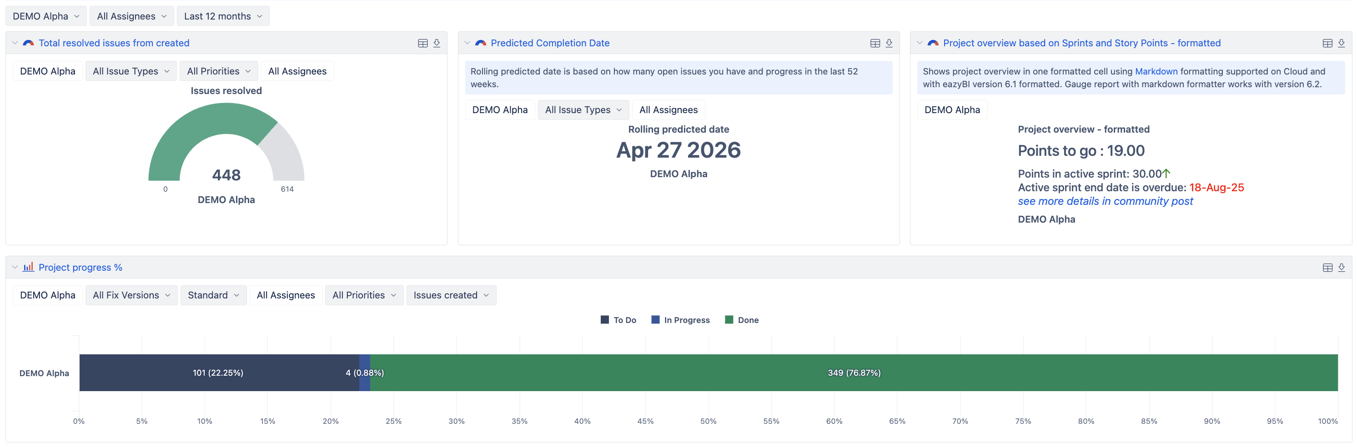
Task: Open the Total resolved issues from created report
Action: pyautogui.click(x=114, y=43)
